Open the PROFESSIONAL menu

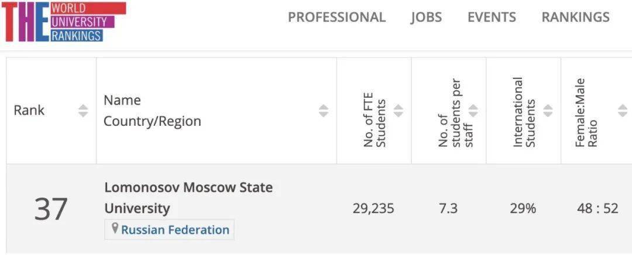336,18
